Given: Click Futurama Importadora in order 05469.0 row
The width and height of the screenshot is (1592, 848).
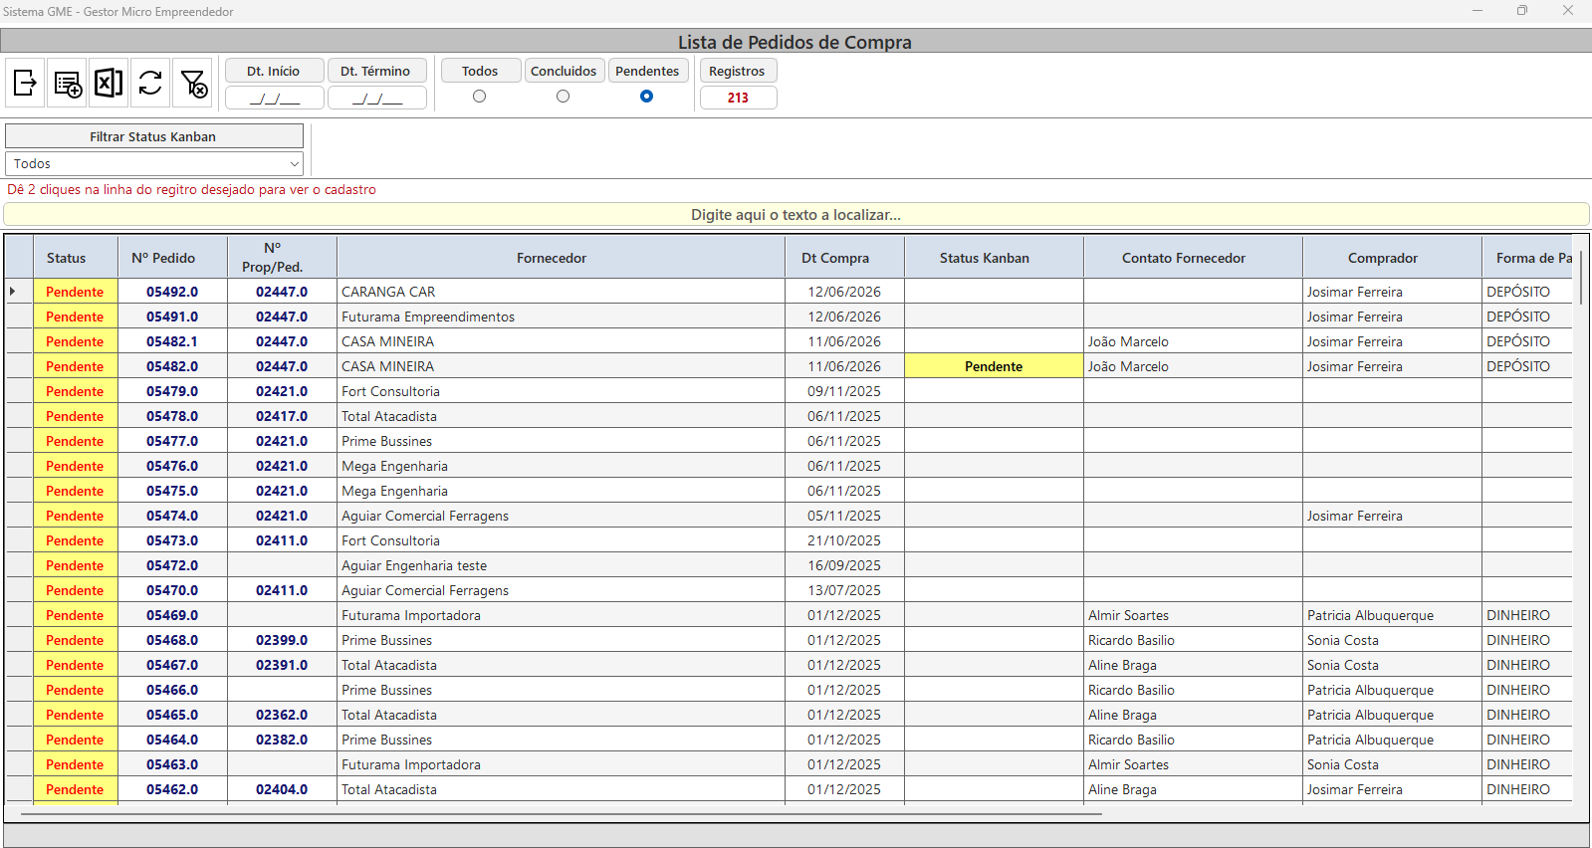Looking at the screenshot, I should pyautogui.click(x=411, y=615).
